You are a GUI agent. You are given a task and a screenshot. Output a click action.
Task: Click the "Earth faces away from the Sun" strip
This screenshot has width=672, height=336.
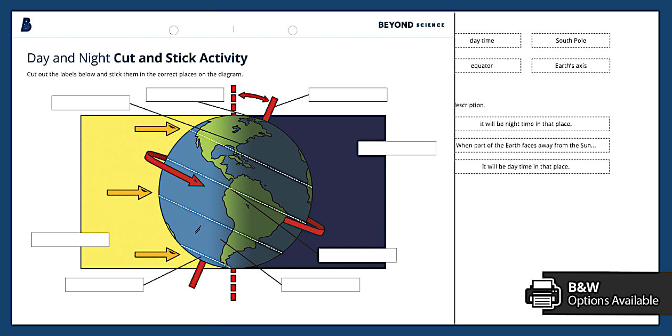click(x=532, y=145)
